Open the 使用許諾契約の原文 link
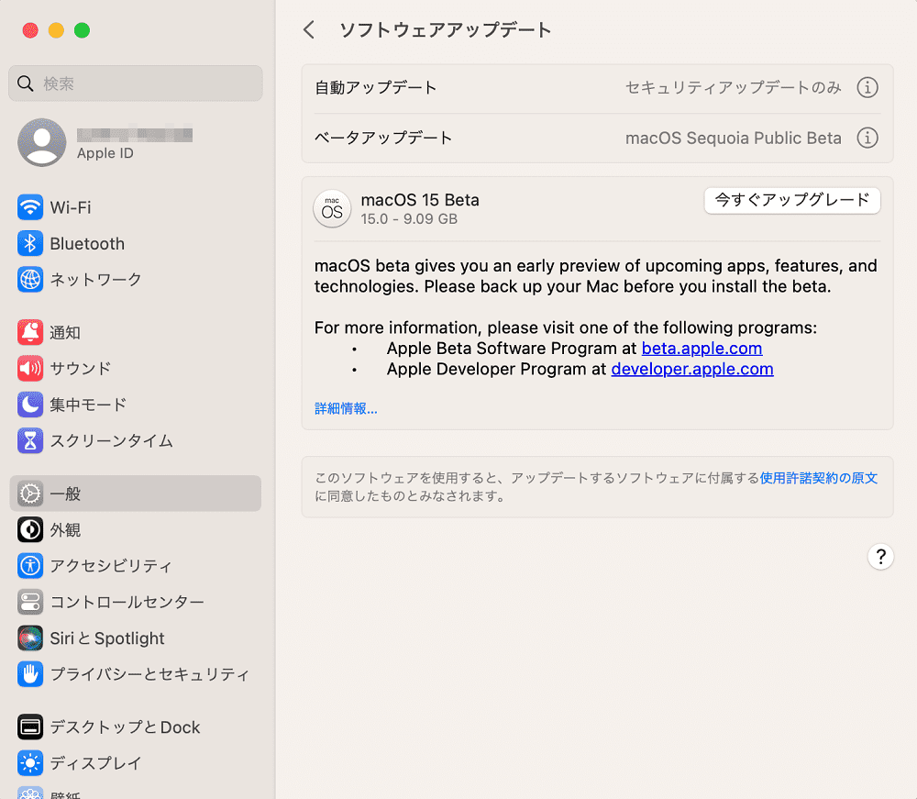 pyautogui.click(x=818, y=478)
